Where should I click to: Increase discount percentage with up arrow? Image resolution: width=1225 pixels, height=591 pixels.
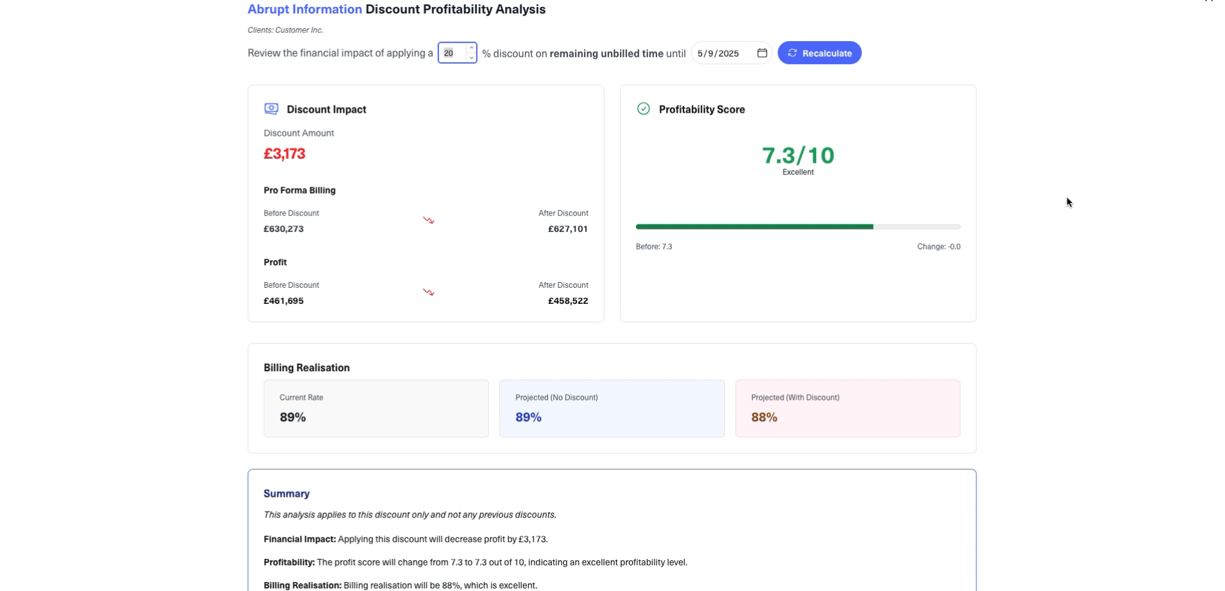coord(471,48)
